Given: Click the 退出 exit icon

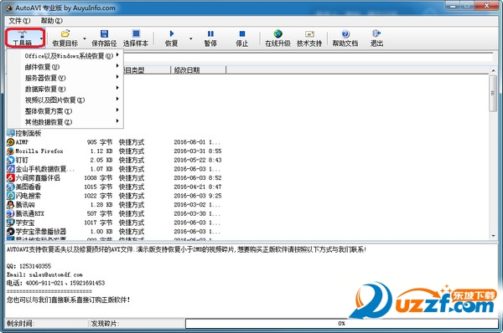Looking at the screenshot, I should (x=376, y=33).
